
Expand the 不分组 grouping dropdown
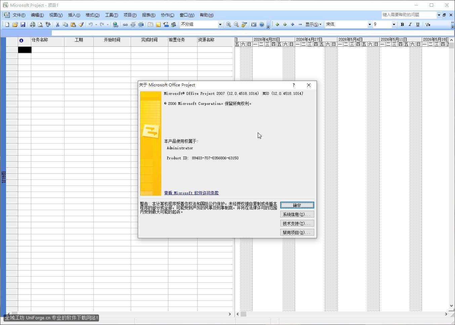click(x=220, y=25)
